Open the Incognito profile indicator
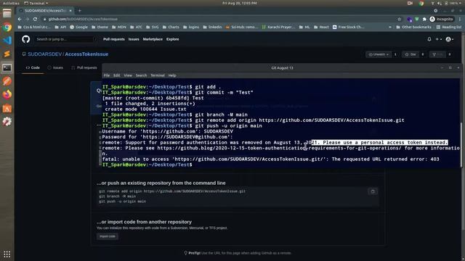The height and width of the screenshot is (261, 465). click(x=442, y=19)
